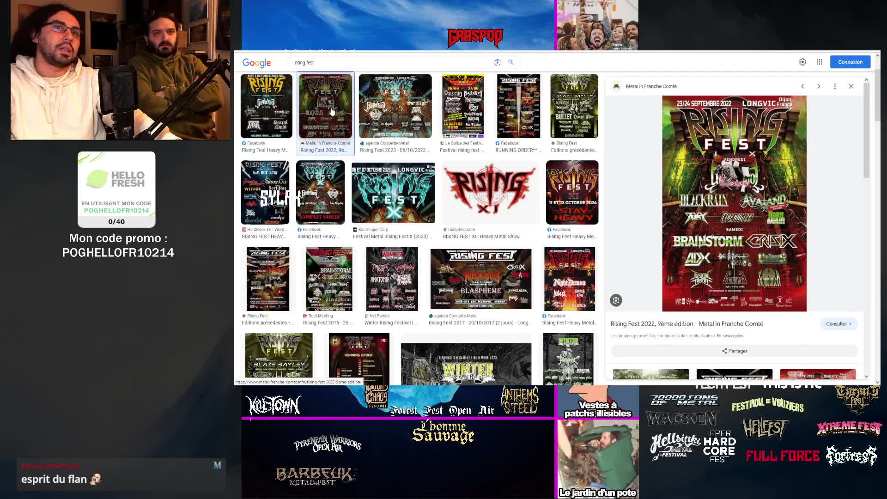Click the Metal in Franche Comté source favicon
The height and width of the screenshot is (499, 887).
click(616, 86)
